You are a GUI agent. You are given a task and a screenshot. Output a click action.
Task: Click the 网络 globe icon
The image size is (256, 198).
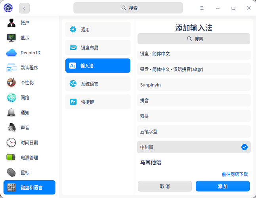coord(11,97)
